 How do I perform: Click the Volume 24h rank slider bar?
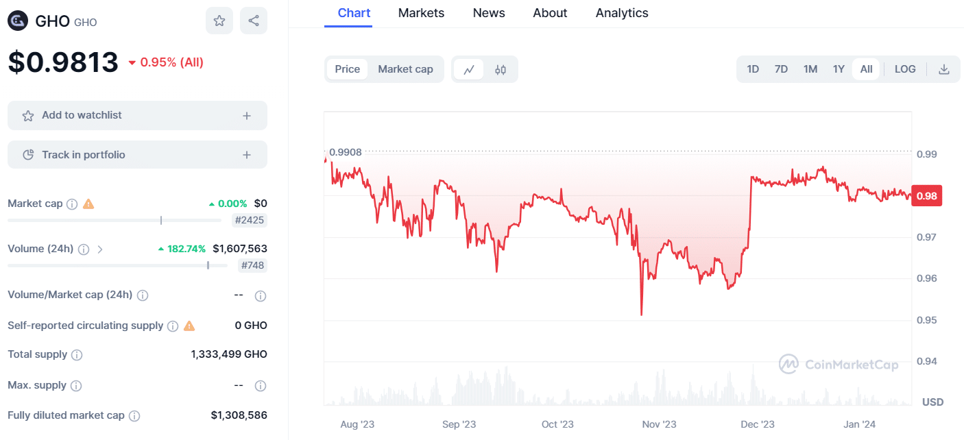[117, 265]
